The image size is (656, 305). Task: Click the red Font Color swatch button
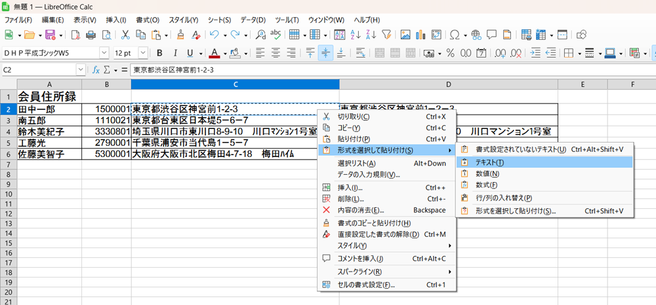coord(215,53)
